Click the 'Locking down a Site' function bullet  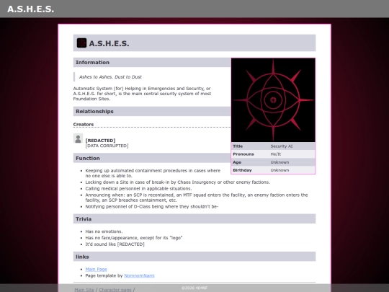coord(178,182)
